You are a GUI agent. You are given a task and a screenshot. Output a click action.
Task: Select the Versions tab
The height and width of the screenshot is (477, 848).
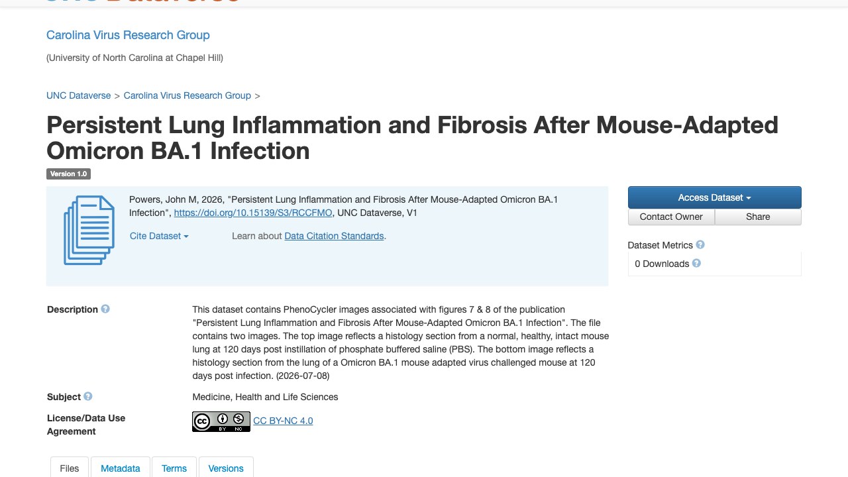pos(226,468)
